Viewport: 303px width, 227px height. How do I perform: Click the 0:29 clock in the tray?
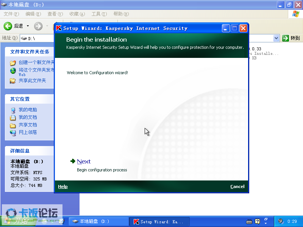(x=292, y=221)
